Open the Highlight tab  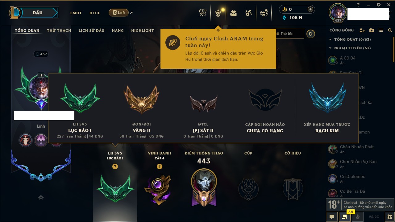coord(143,31)
